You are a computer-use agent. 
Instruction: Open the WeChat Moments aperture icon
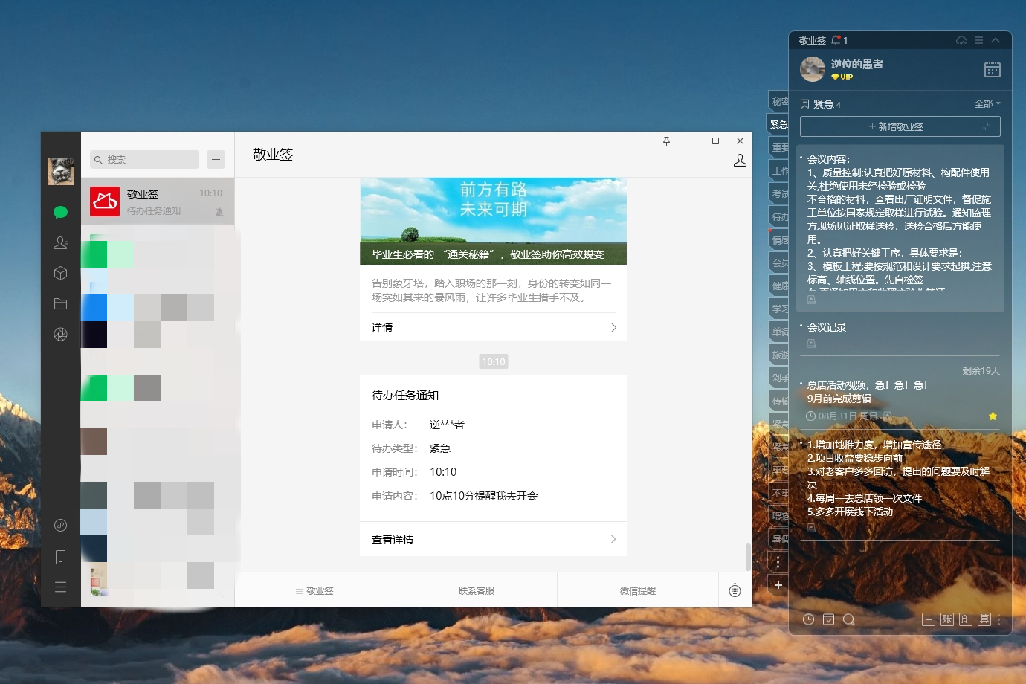60,334
